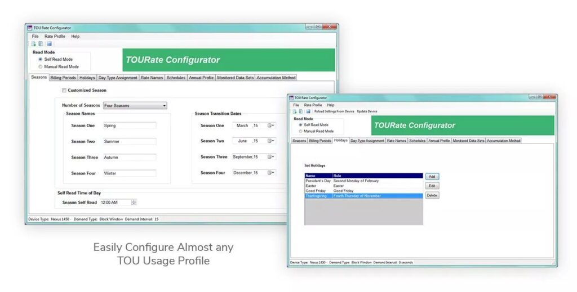
Task: Click Update Device in the Holidays window toolbar
Action: tap(367, 111)
